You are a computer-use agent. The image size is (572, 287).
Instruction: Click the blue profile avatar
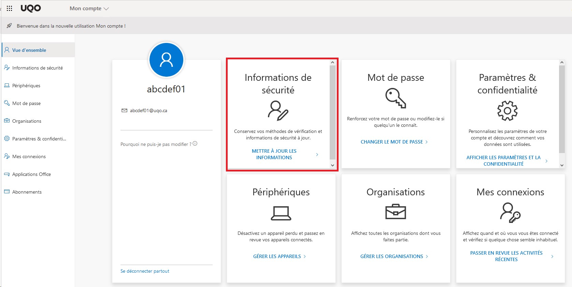pos(167,60)
